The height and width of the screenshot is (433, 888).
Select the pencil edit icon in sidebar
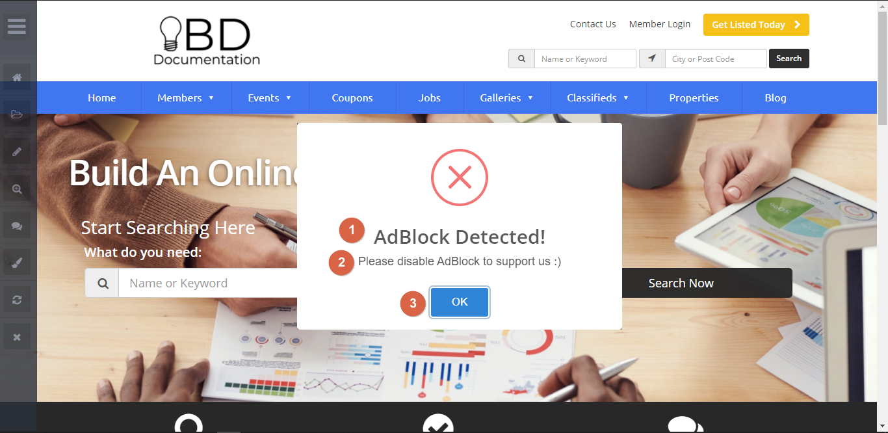click(17, 152)
